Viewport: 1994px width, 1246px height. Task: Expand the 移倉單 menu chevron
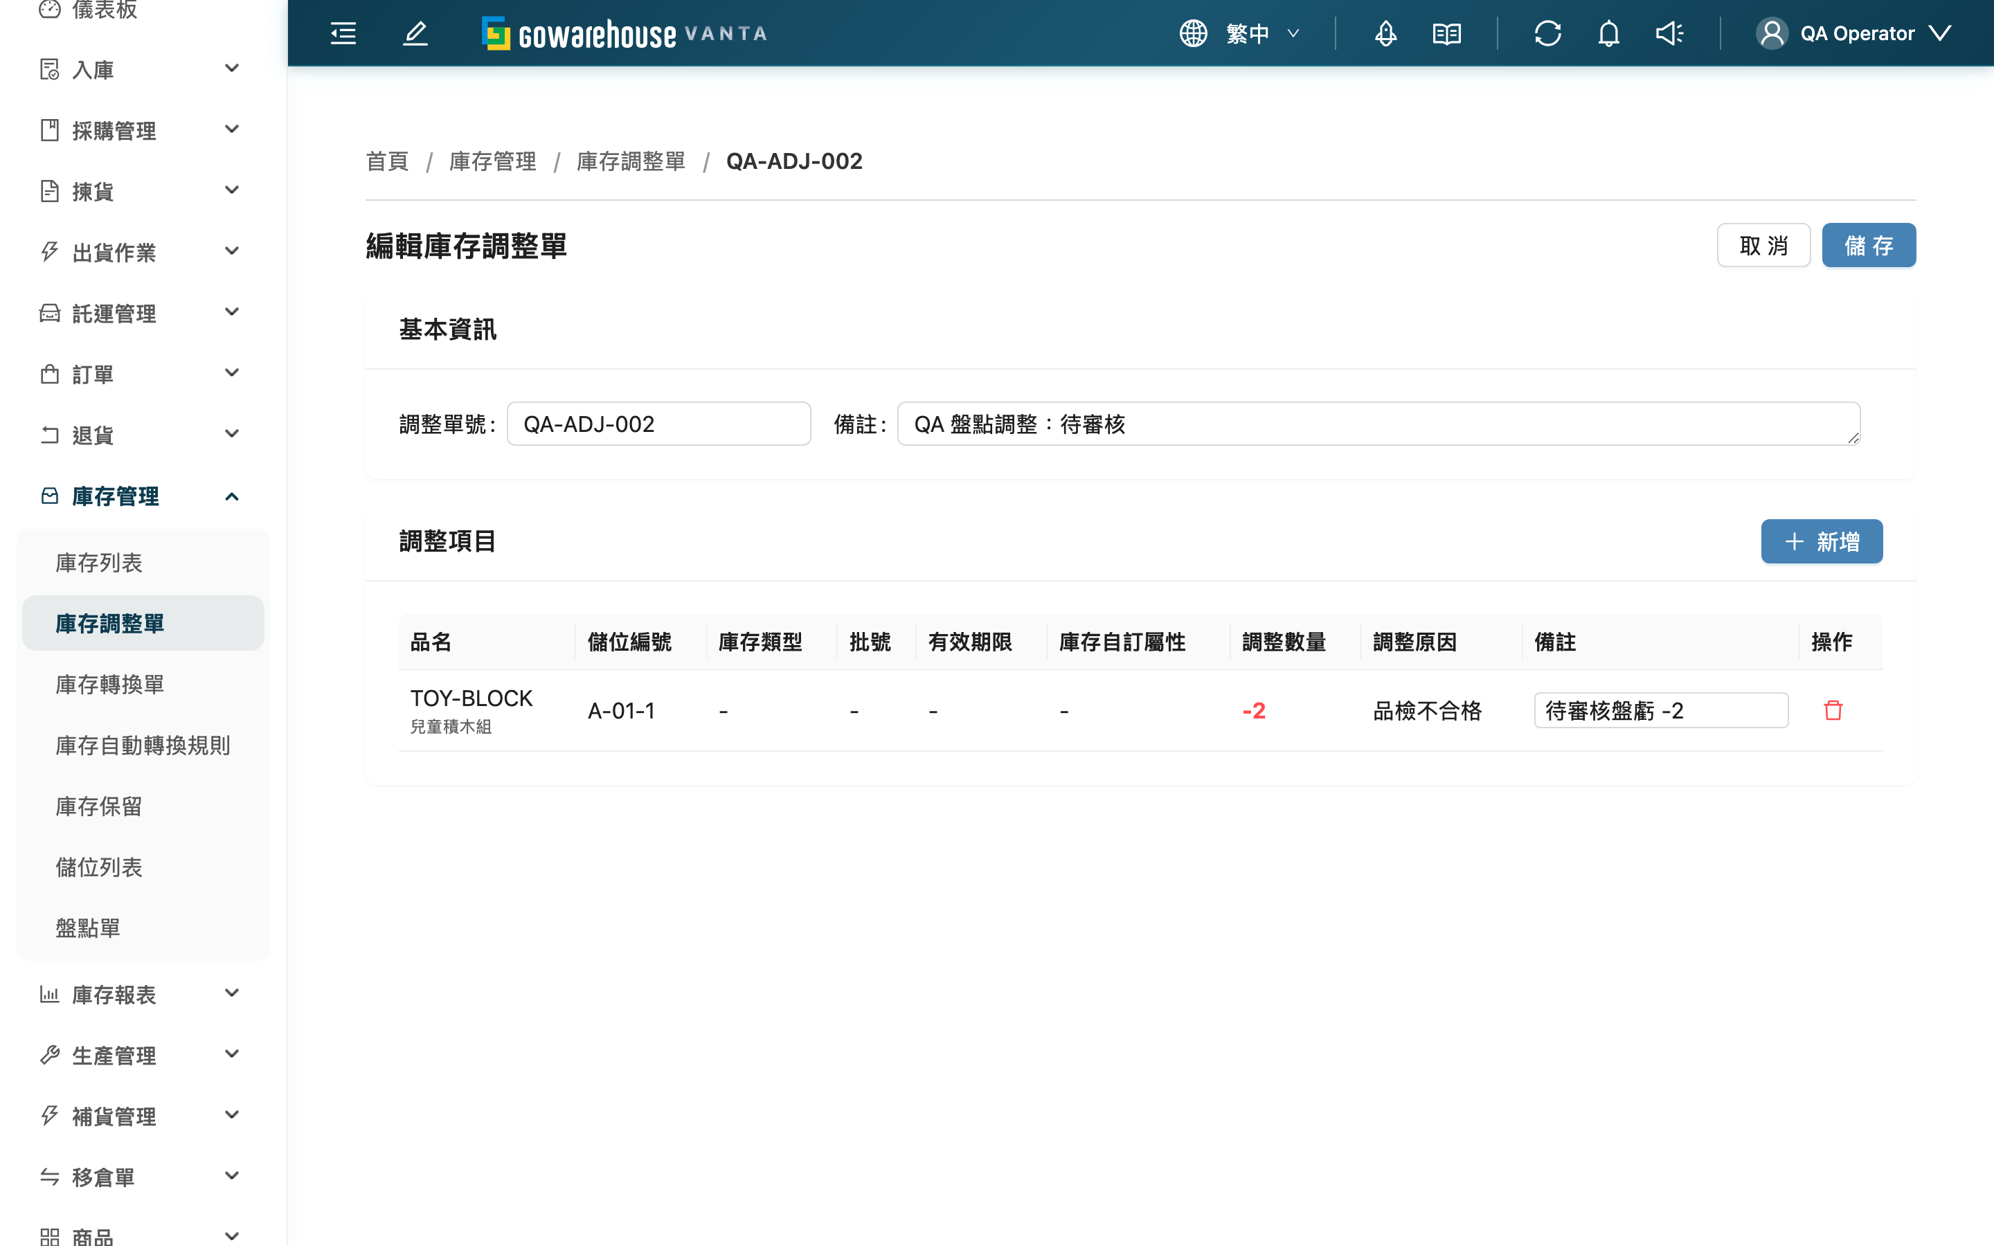[233, 1177]
